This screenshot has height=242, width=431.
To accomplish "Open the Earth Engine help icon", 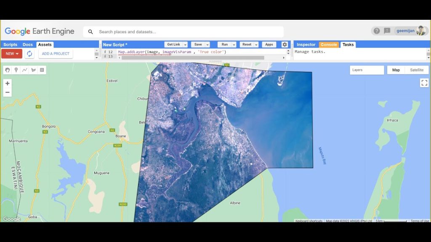I will [x=377, y=31].
